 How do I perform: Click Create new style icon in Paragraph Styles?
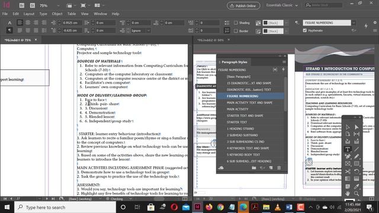271,167
